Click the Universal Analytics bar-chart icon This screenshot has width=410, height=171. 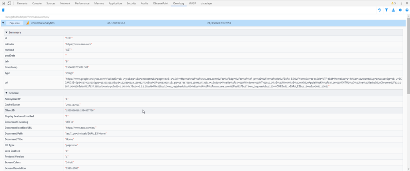click(x=28, y=23)
